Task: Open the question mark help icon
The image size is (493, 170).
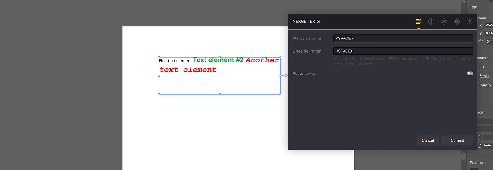Action: click(x=469, y=22)
